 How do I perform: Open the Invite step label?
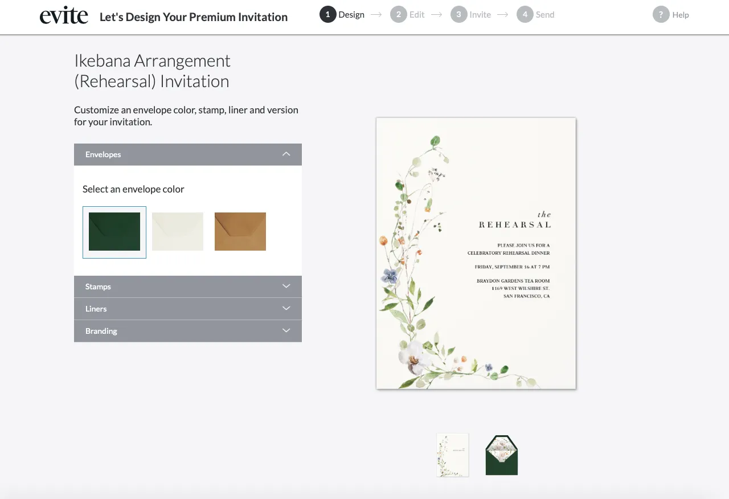(x=480, y=15)
